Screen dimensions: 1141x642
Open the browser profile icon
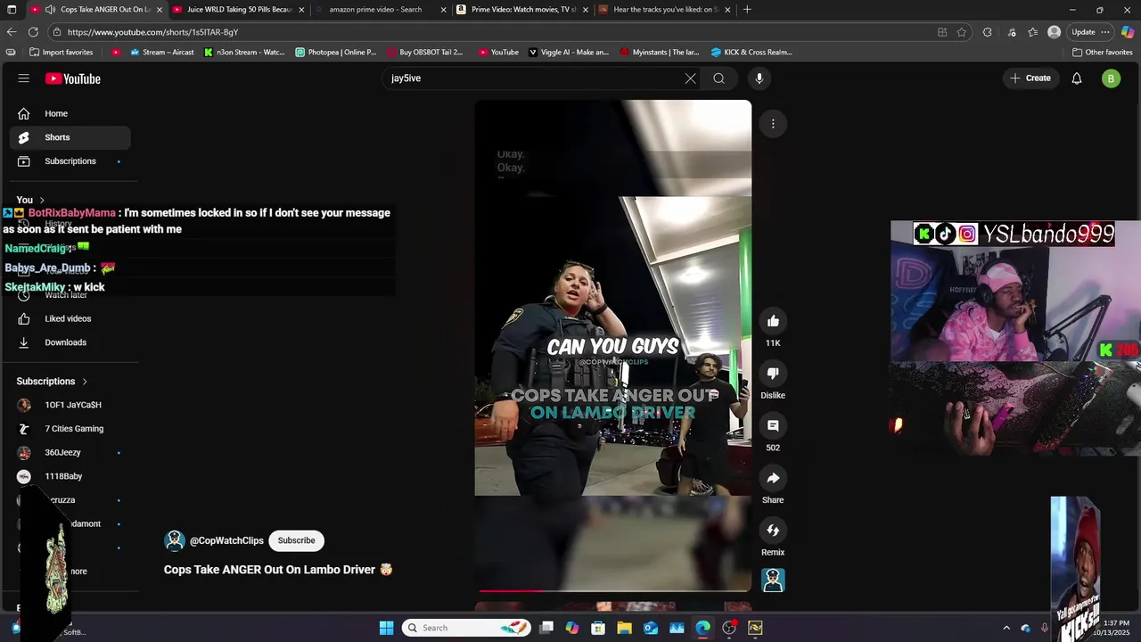click(1055, 32)
